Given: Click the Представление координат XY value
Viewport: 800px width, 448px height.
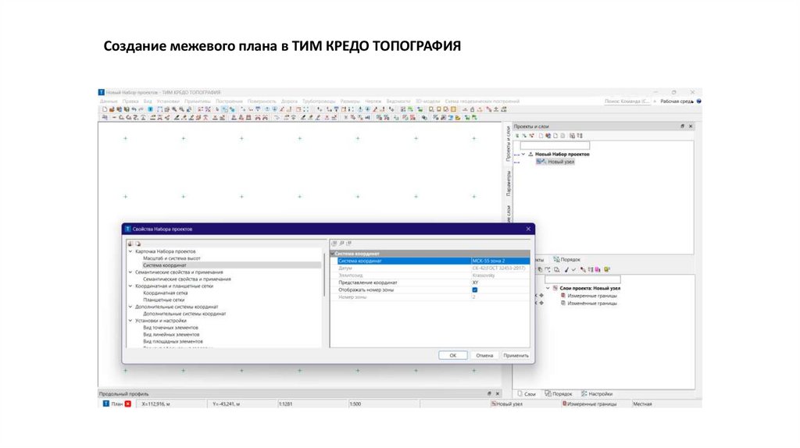Looking at the screenshot, I should click(x=500, y=283).
